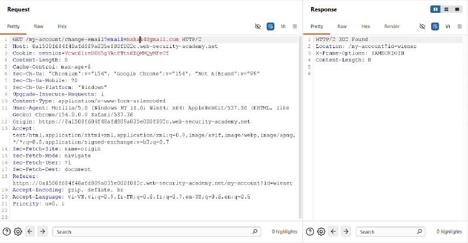The image size is (468, 243).
Task: Open the Response panel hamburger menu
Action: tap(460, 26)
